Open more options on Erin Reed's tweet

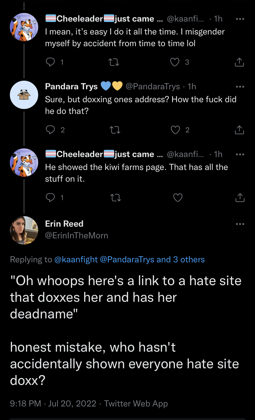coord(240,224)
